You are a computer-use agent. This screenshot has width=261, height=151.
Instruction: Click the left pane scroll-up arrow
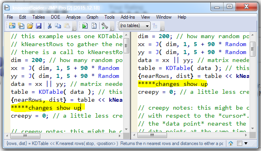(126, 35)
